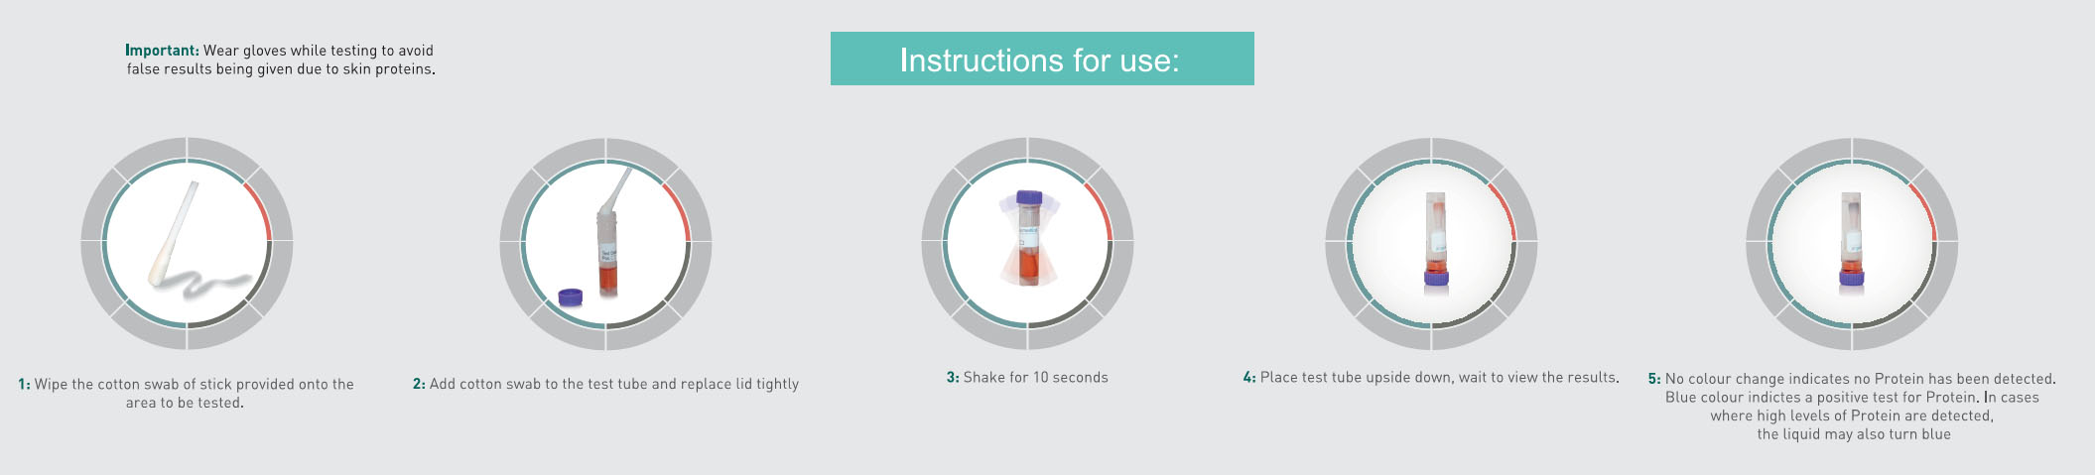2095x475 pixels.
Task: Click the step 4 place tube upside down caption
Action: 1430,378
